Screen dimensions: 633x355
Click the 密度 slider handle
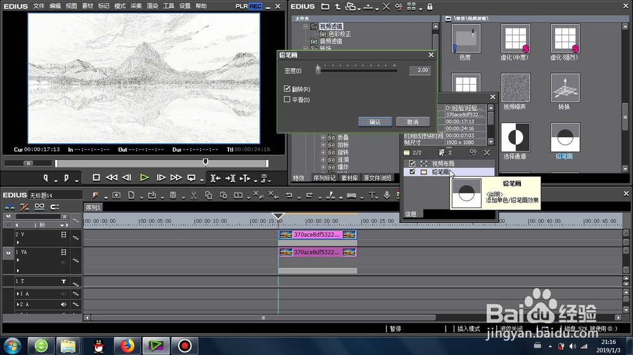[318, 69]
